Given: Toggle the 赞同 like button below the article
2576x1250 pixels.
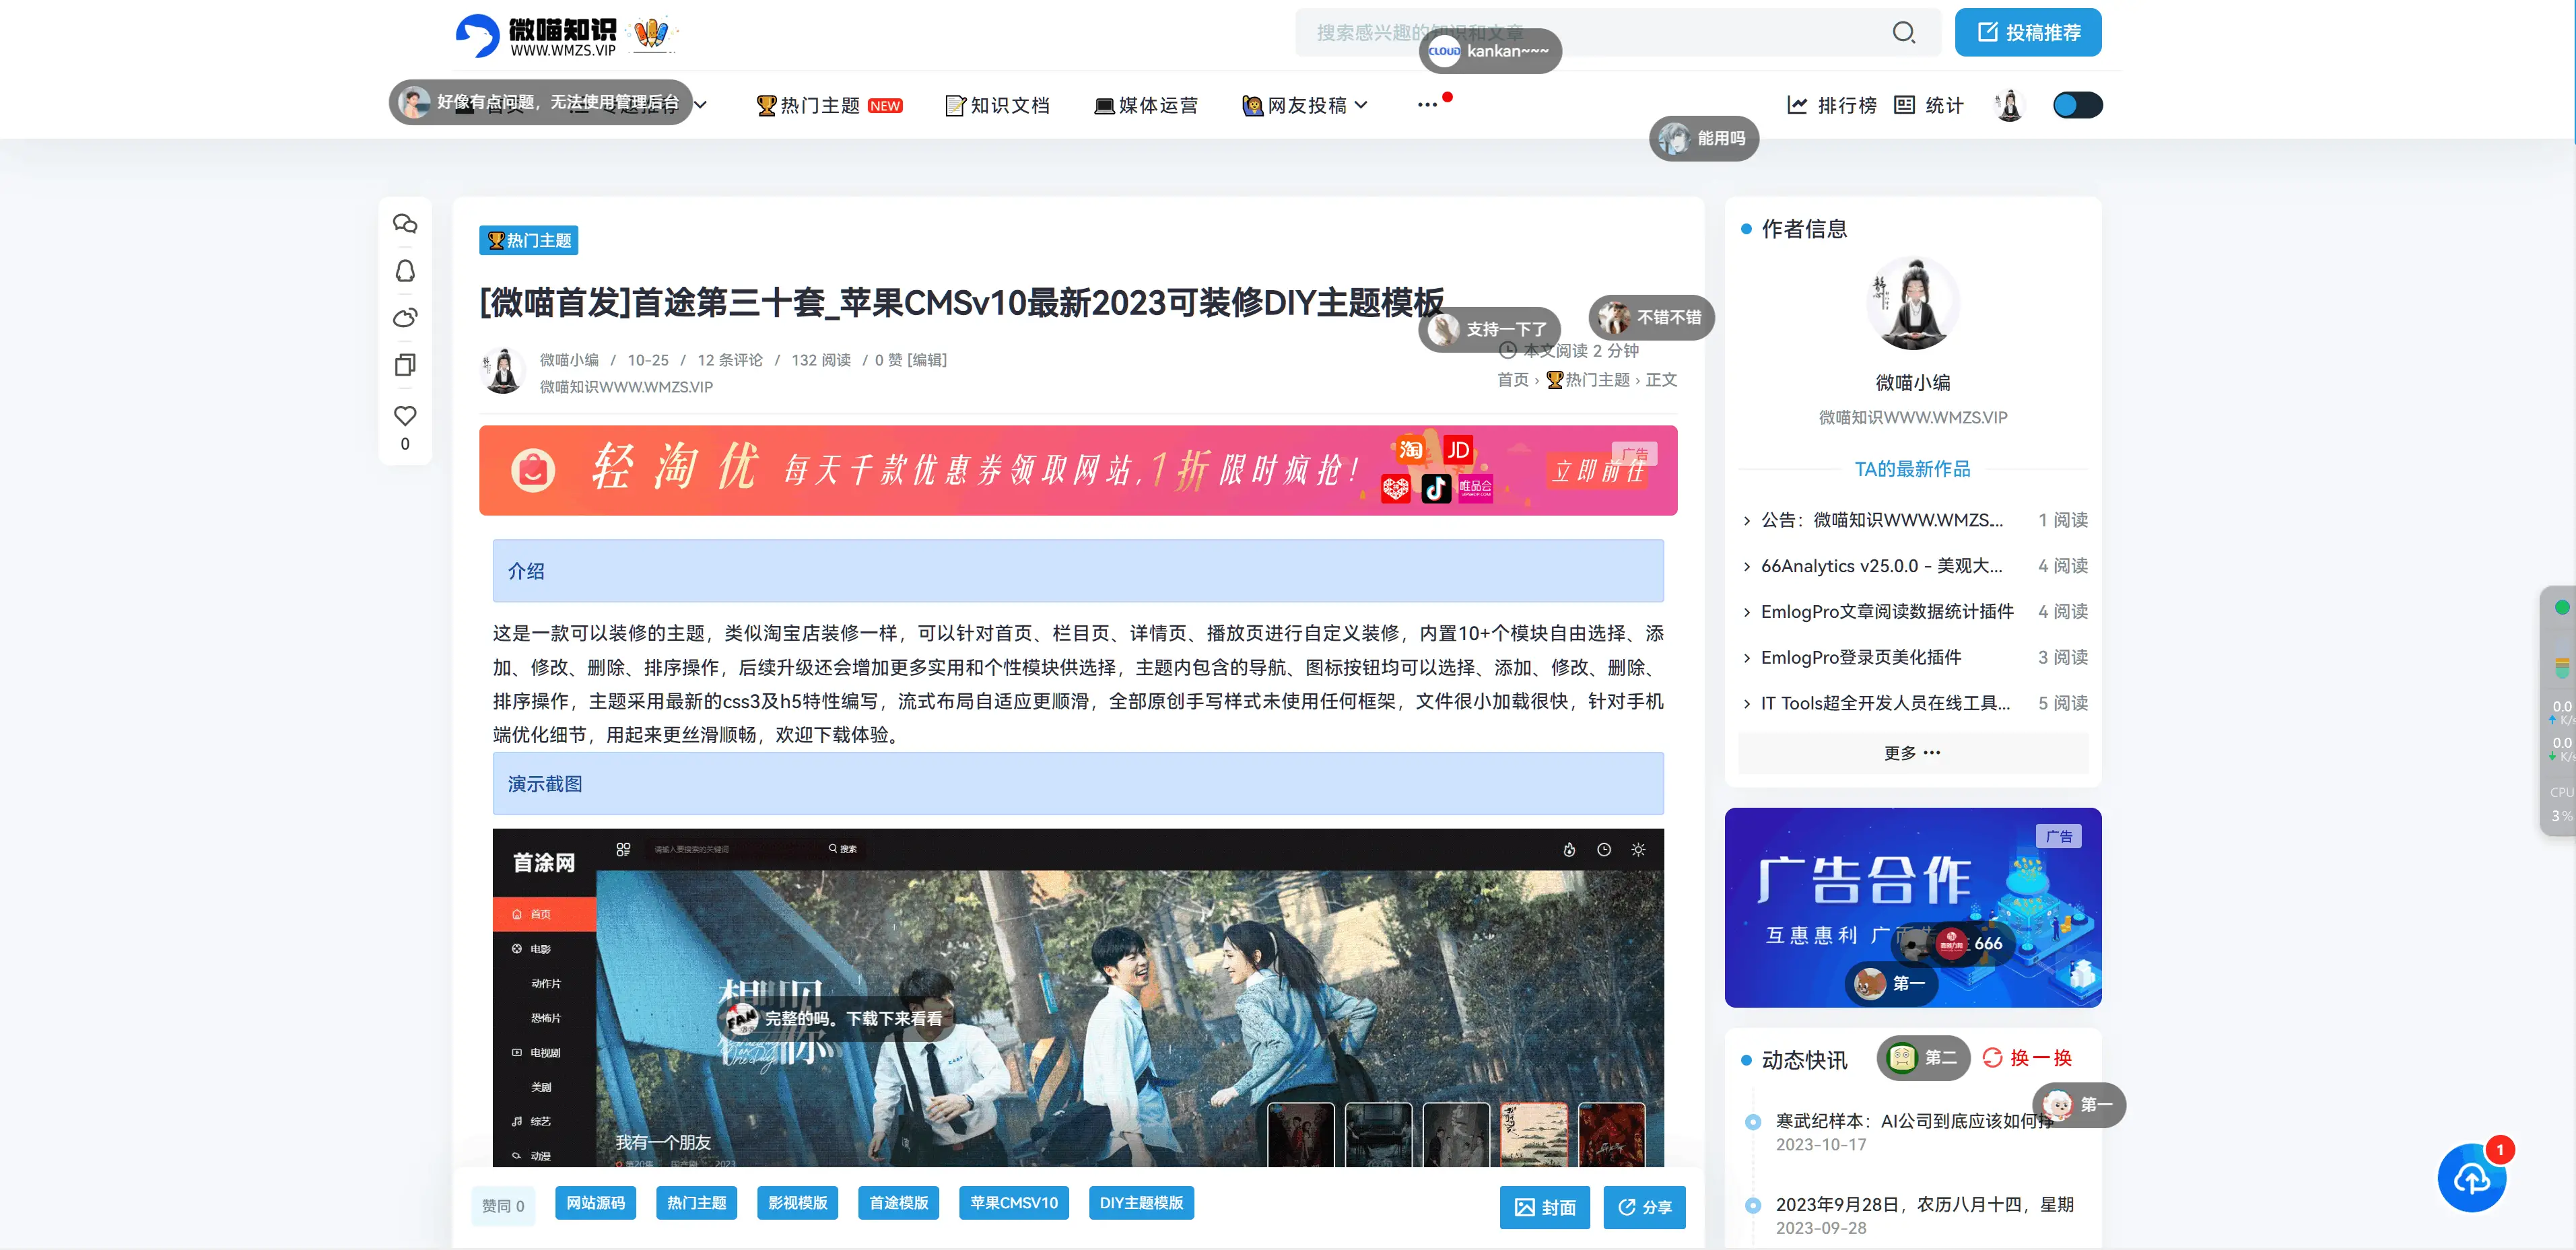Looking at the screenshot, I should click(x=503, y=1206).
